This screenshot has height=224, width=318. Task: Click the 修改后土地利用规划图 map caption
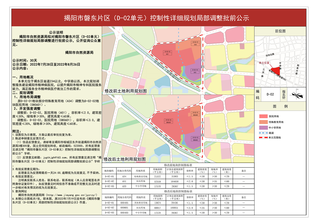pos(125,159)
